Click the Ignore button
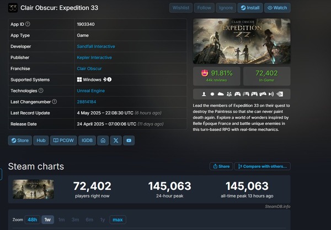 (x=226, y=8)
